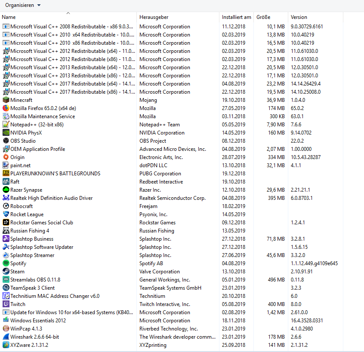364x352 pixels.
Task: Select the Rocket League icon
Action: (6, 214)
